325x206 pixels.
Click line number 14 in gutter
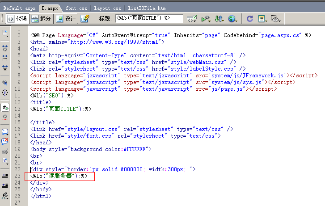coord(17,116)
